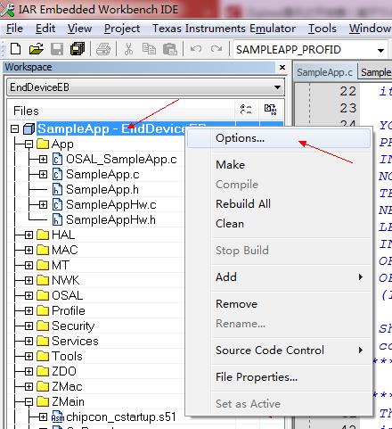Click the New document toolbar icon
Screen dimensions: 392x429
(x=15, y=49)
